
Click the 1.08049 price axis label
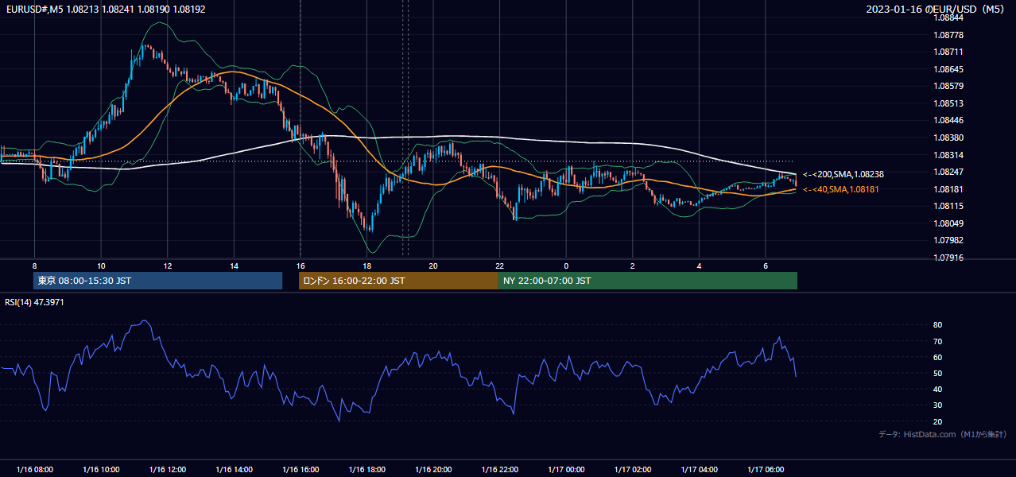[x=948, y=223]
